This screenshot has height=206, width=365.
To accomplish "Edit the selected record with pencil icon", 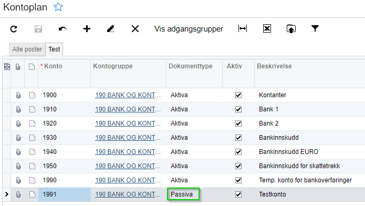I will [111, 29].
